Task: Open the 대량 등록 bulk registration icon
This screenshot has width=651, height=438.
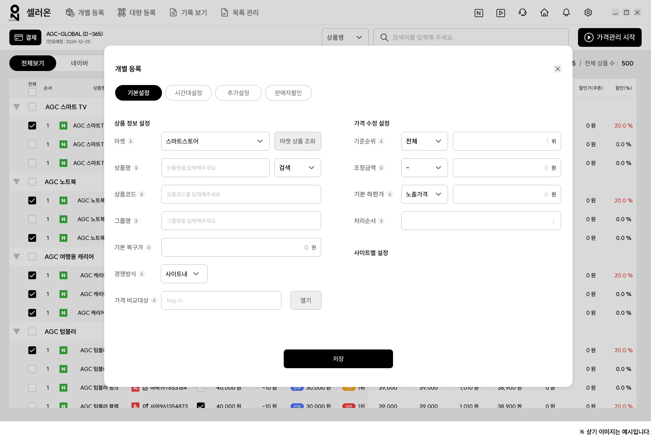Action: pyautogui.click(x=121, y=12)
